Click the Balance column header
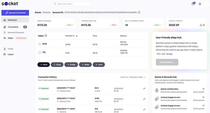 (x=123, y=36)
